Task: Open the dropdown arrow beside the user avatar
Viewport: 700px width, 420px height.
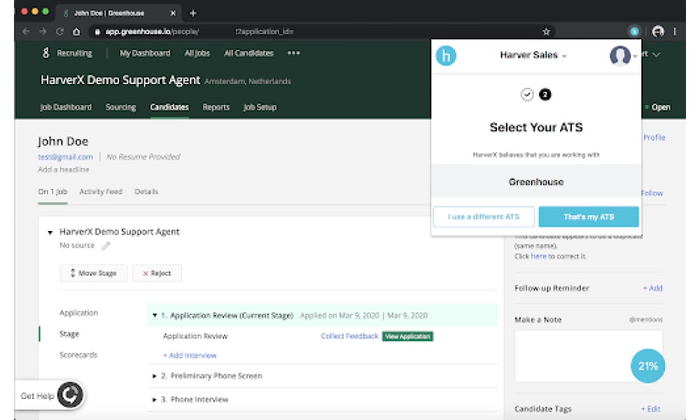Action: tap(636, 56)
